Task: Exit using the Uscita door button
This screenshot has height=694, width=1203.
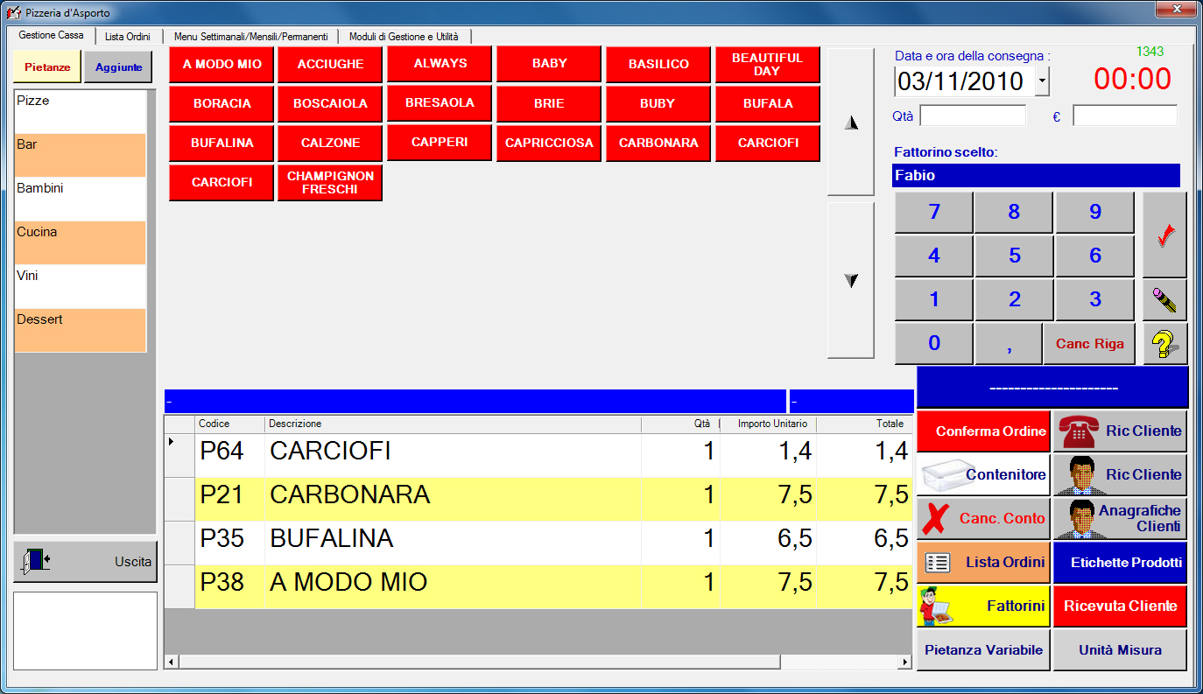Action: pos(85,562)
